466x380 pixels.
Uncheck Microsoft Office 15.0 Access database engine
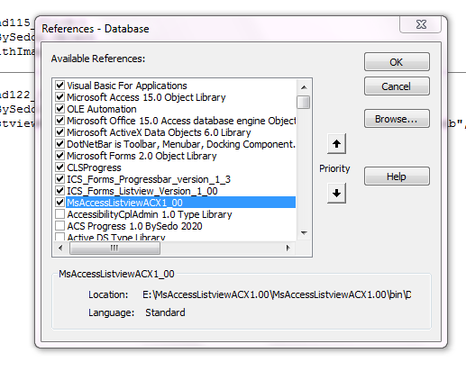tap(59, 121)
